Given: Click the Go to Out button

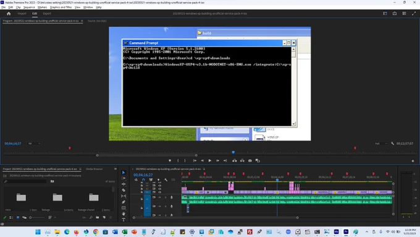Looking at the screenshot, I should click(x=225, y=160).
